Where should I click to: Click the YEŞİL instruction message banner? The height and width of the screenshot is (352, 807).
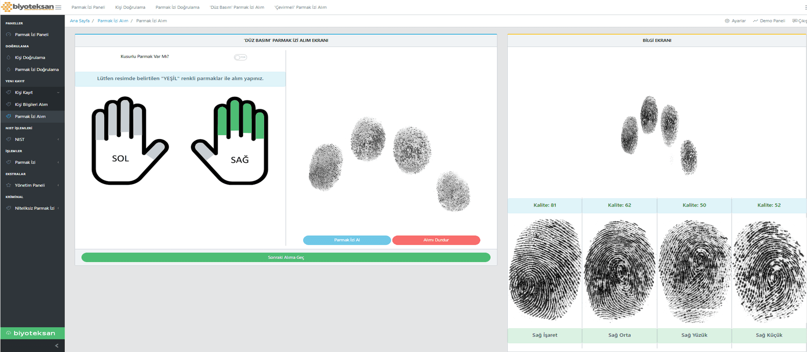coord(180,79)
